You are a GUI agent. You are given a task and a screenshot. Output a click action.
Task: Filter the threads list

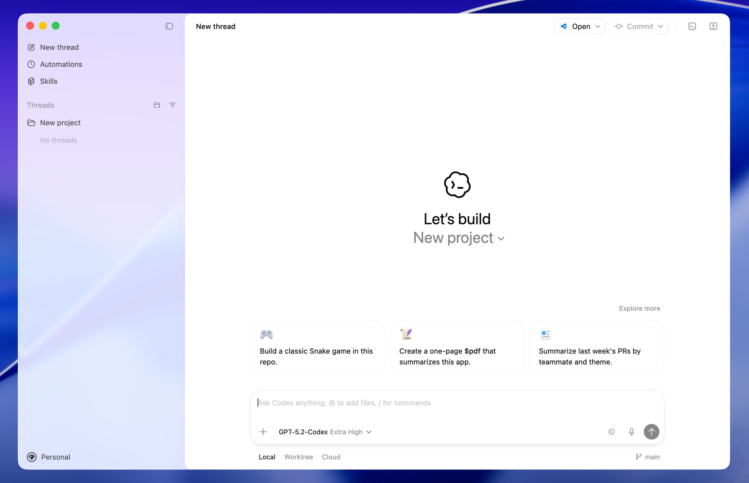click(x=173, y=105)
